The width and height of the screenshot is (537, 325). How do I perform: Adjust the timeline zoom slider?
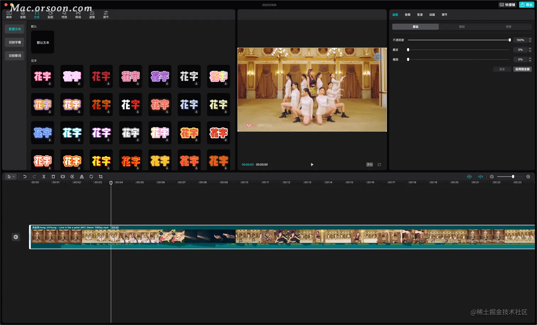510,177
